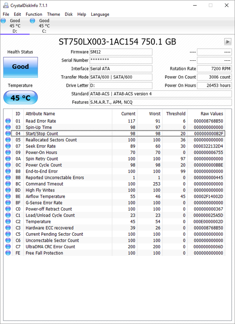This screenshot has width=235, height=324.
Task: Open the File menu
Action: pyautogui.click(x=6, y=14)
